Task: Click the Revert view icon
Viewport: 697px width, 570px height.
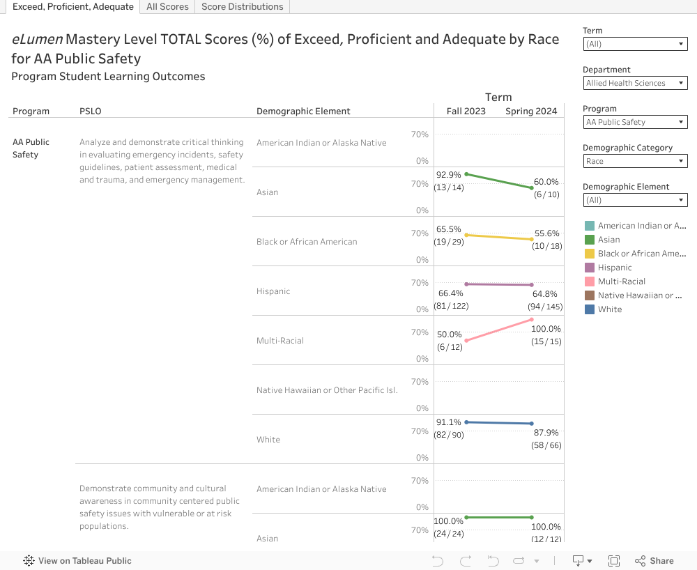Action: tap(493, 561)
